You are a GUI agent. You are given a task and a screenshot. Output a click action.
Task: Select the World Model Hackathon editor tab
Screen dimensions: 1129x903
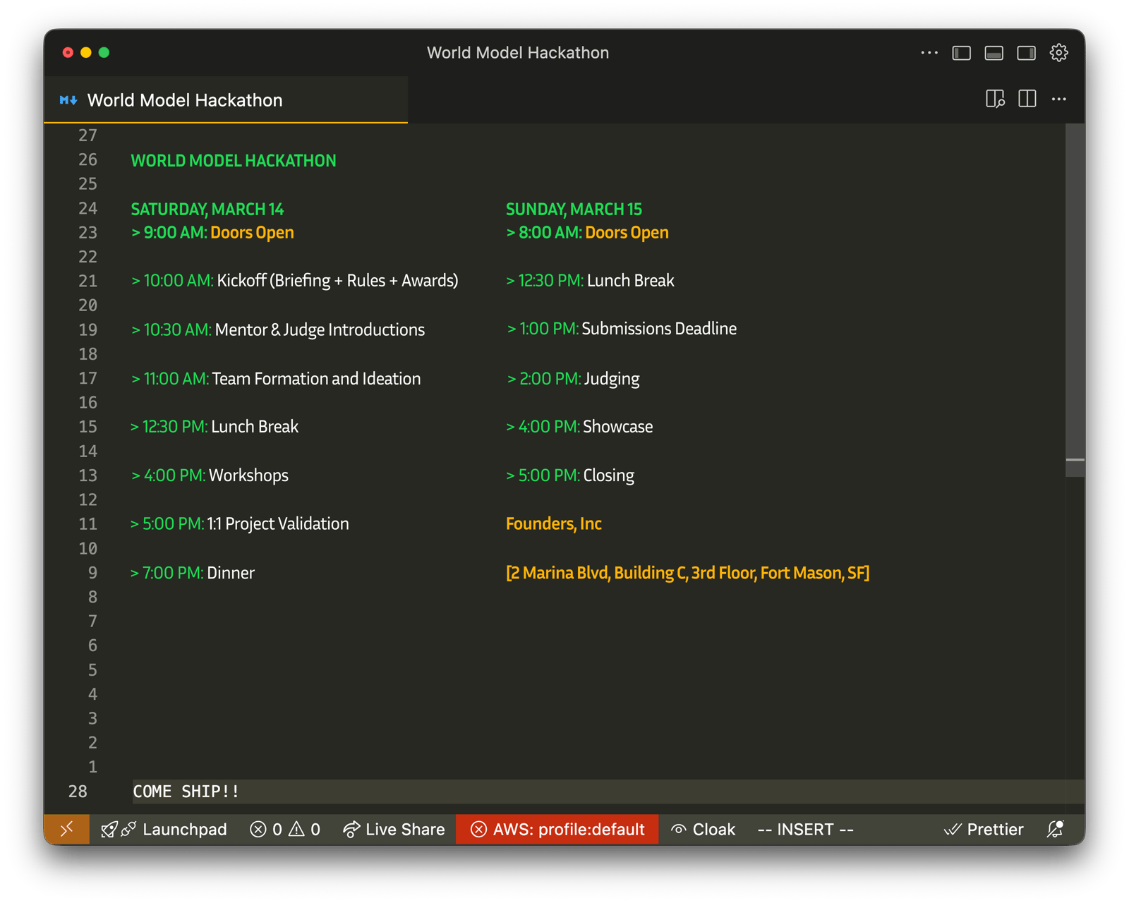point(185,100)
